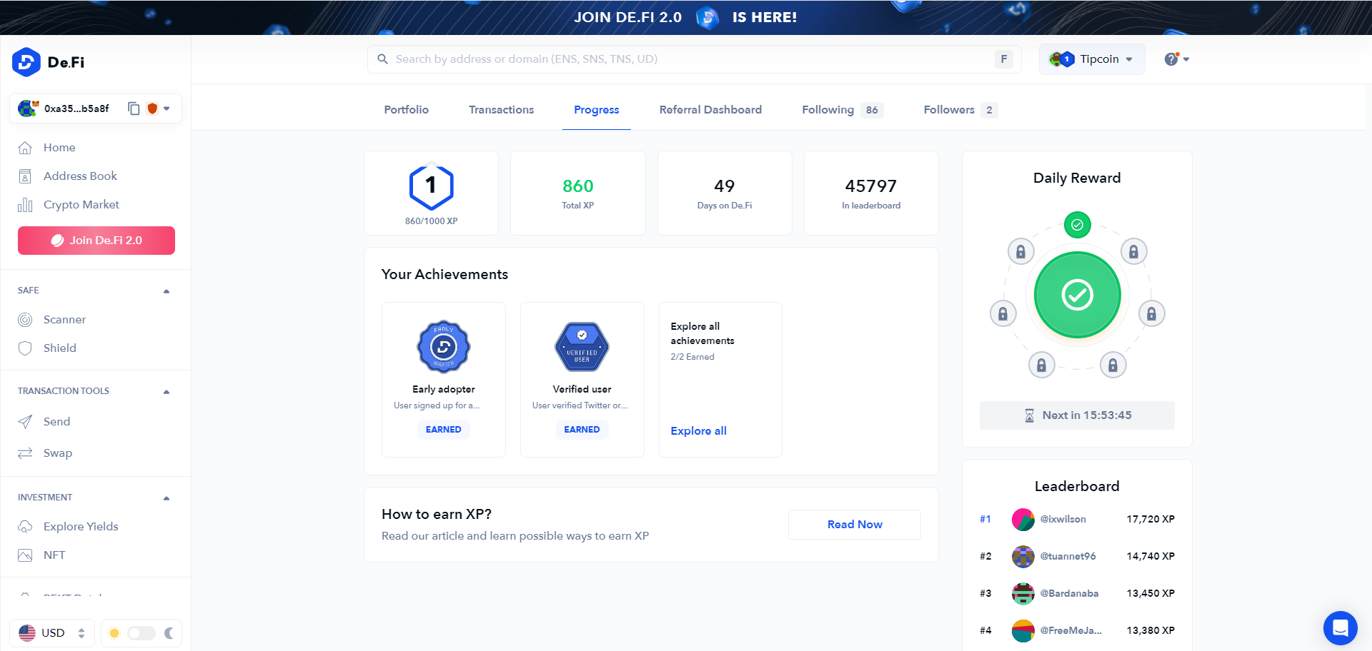This screenshot has width=1372, height=651.
Task: Go to Home in the sidebar
Action: click(x=59, y=148)
